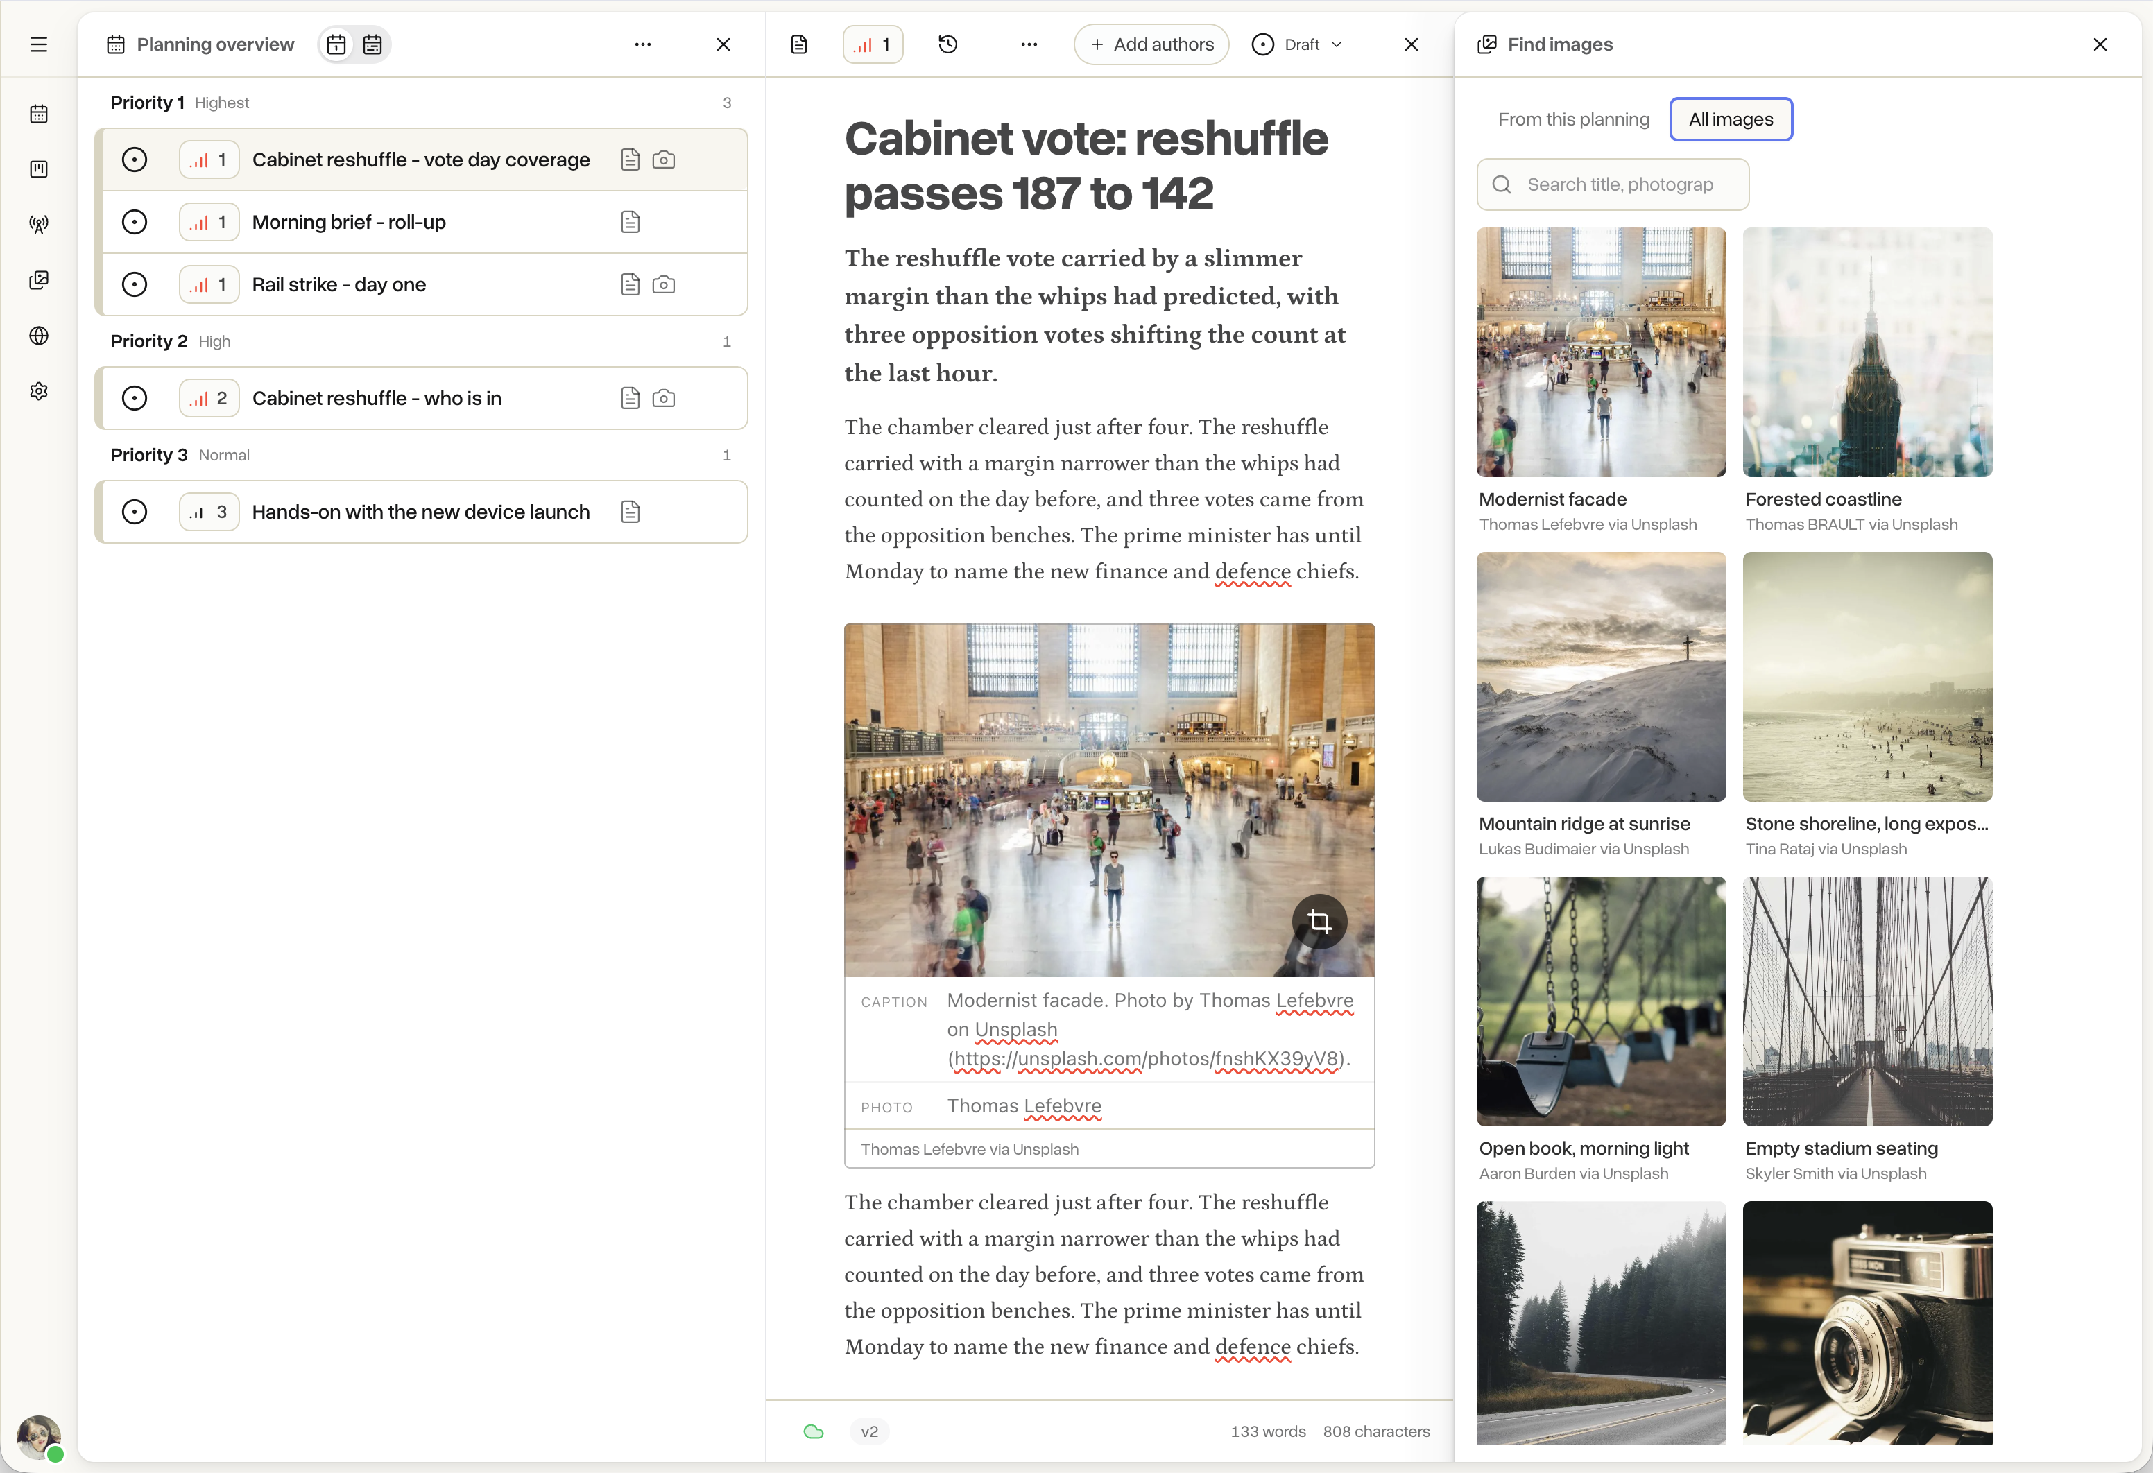The width and height of the screenshot is (2153, 1473).
Task: Open the images icon in the left sidebar
Action: (39, 279)
